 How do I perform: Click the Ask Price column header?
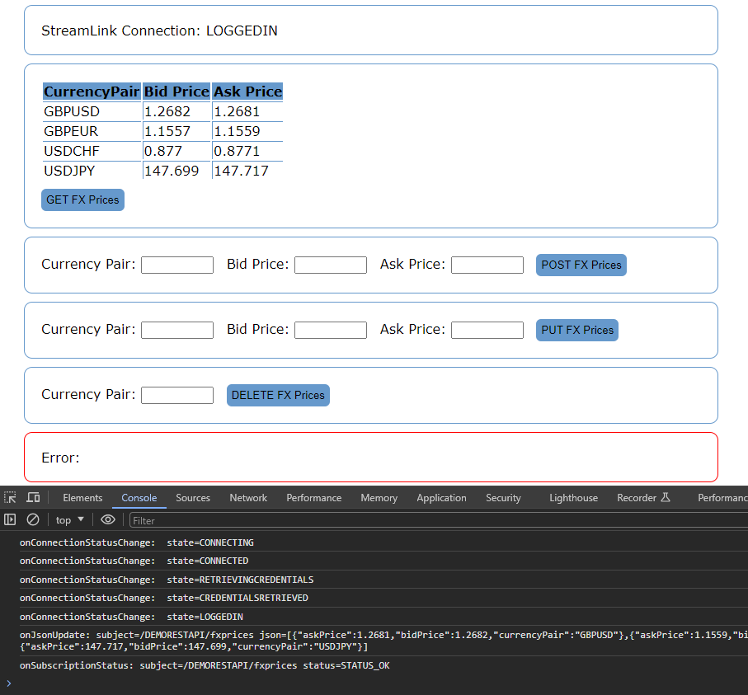[x=247, y=92]
